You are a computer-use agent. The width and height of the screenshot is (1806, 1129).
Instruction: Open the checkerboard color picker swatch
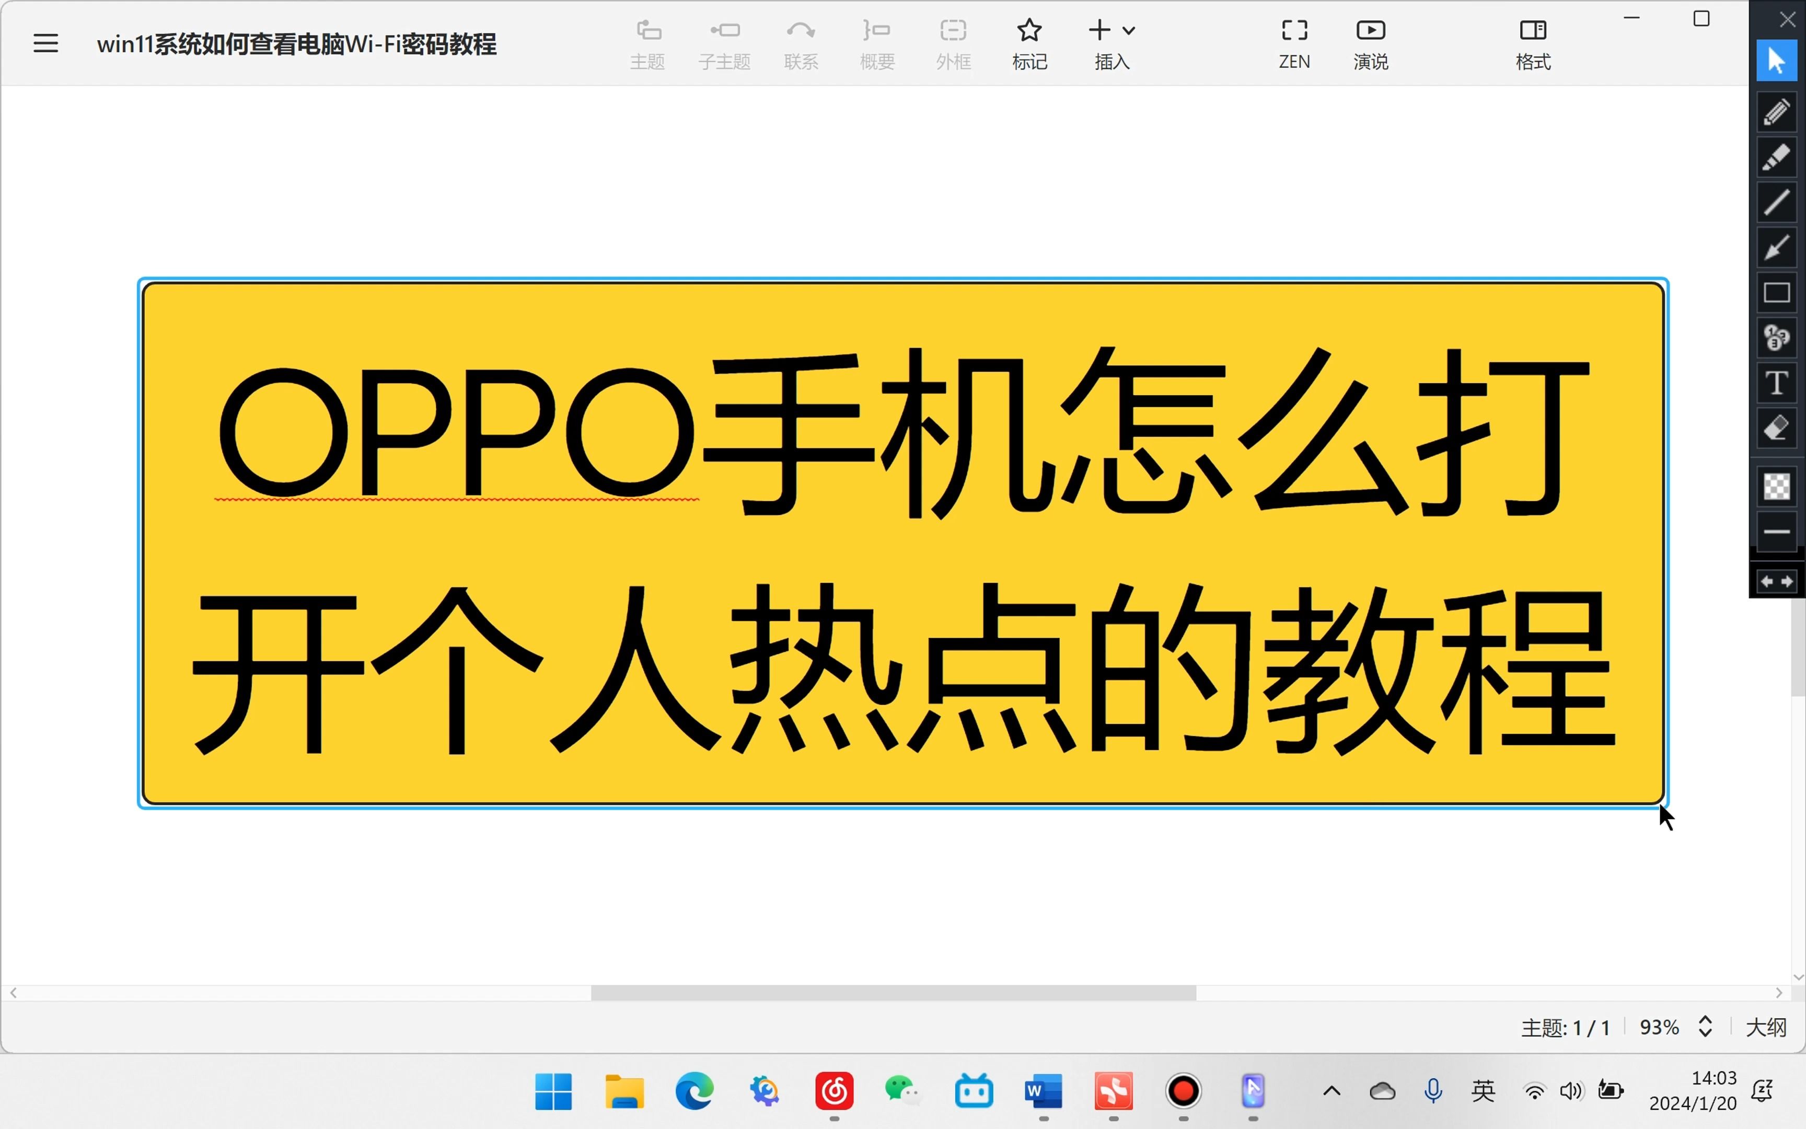1777,487
